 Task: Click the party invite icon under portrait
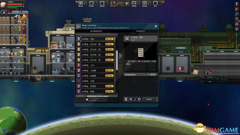pyautogui.click(x=4, y=12)
